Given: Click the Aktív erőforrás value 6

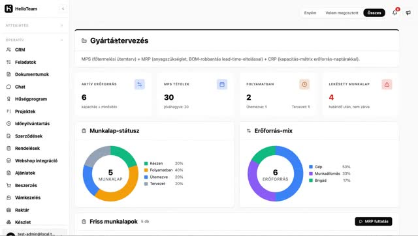Looking at the screenshot, I should [x=84, y=97].
